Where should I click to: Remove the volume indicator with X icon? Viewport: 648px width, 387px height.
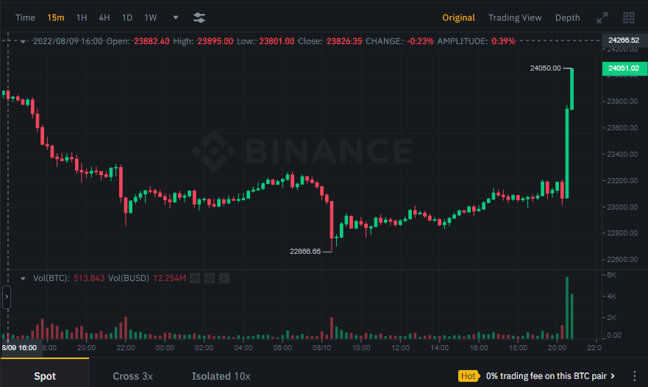tap(224, 278)
